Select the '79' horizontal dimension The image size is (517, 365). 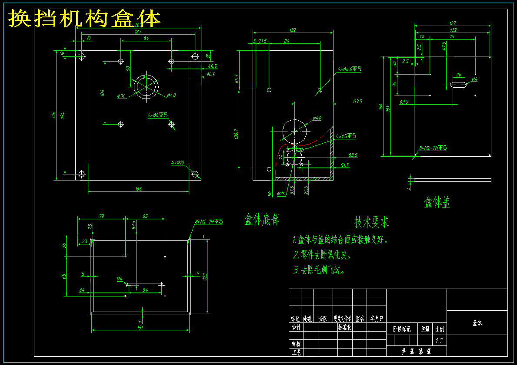101,216
